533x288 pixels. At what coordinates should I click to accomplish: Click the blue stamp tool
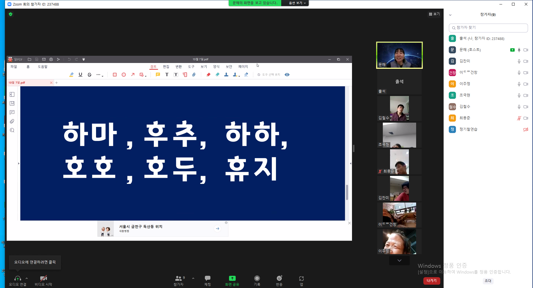[226, 75]
